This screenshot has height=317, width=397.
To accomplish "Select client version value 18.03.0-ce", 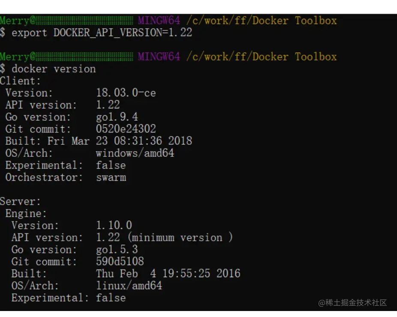I will pyautogui.click(x=126, y=93).
